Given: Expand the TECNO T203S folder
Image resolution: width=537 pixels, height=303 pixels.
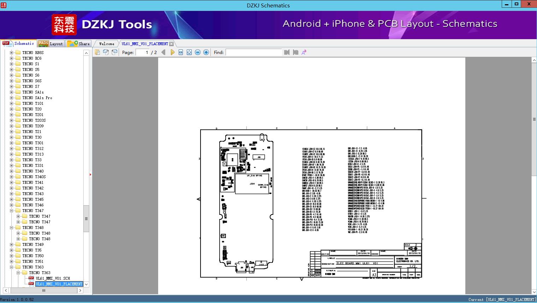Looking at the screenshot, I should [x=12, y=120].
